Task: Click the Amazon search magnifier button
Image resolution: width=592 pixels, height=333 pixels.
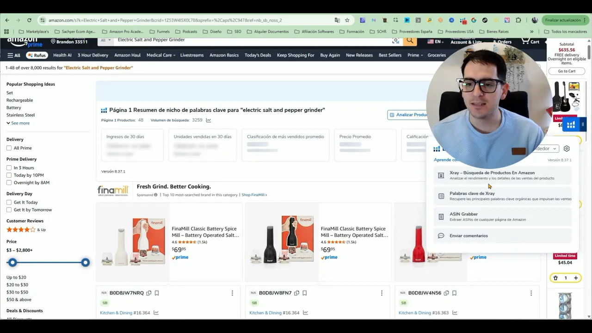Action: coord(410,41)
